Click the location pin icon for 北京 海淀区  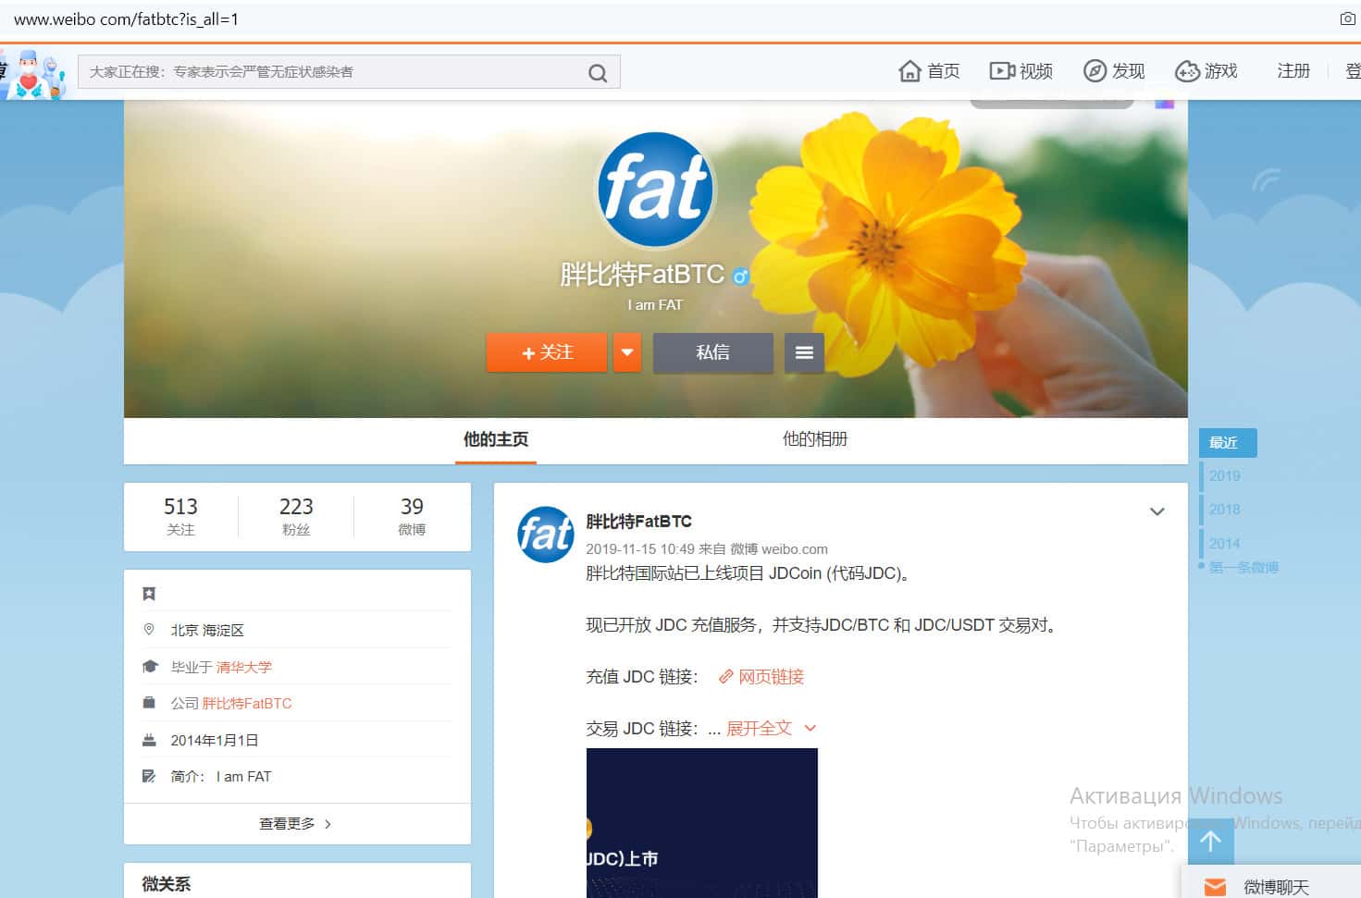(149, 630)
